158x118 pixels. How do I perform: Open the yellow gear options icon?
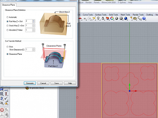[x=135, y=18]
